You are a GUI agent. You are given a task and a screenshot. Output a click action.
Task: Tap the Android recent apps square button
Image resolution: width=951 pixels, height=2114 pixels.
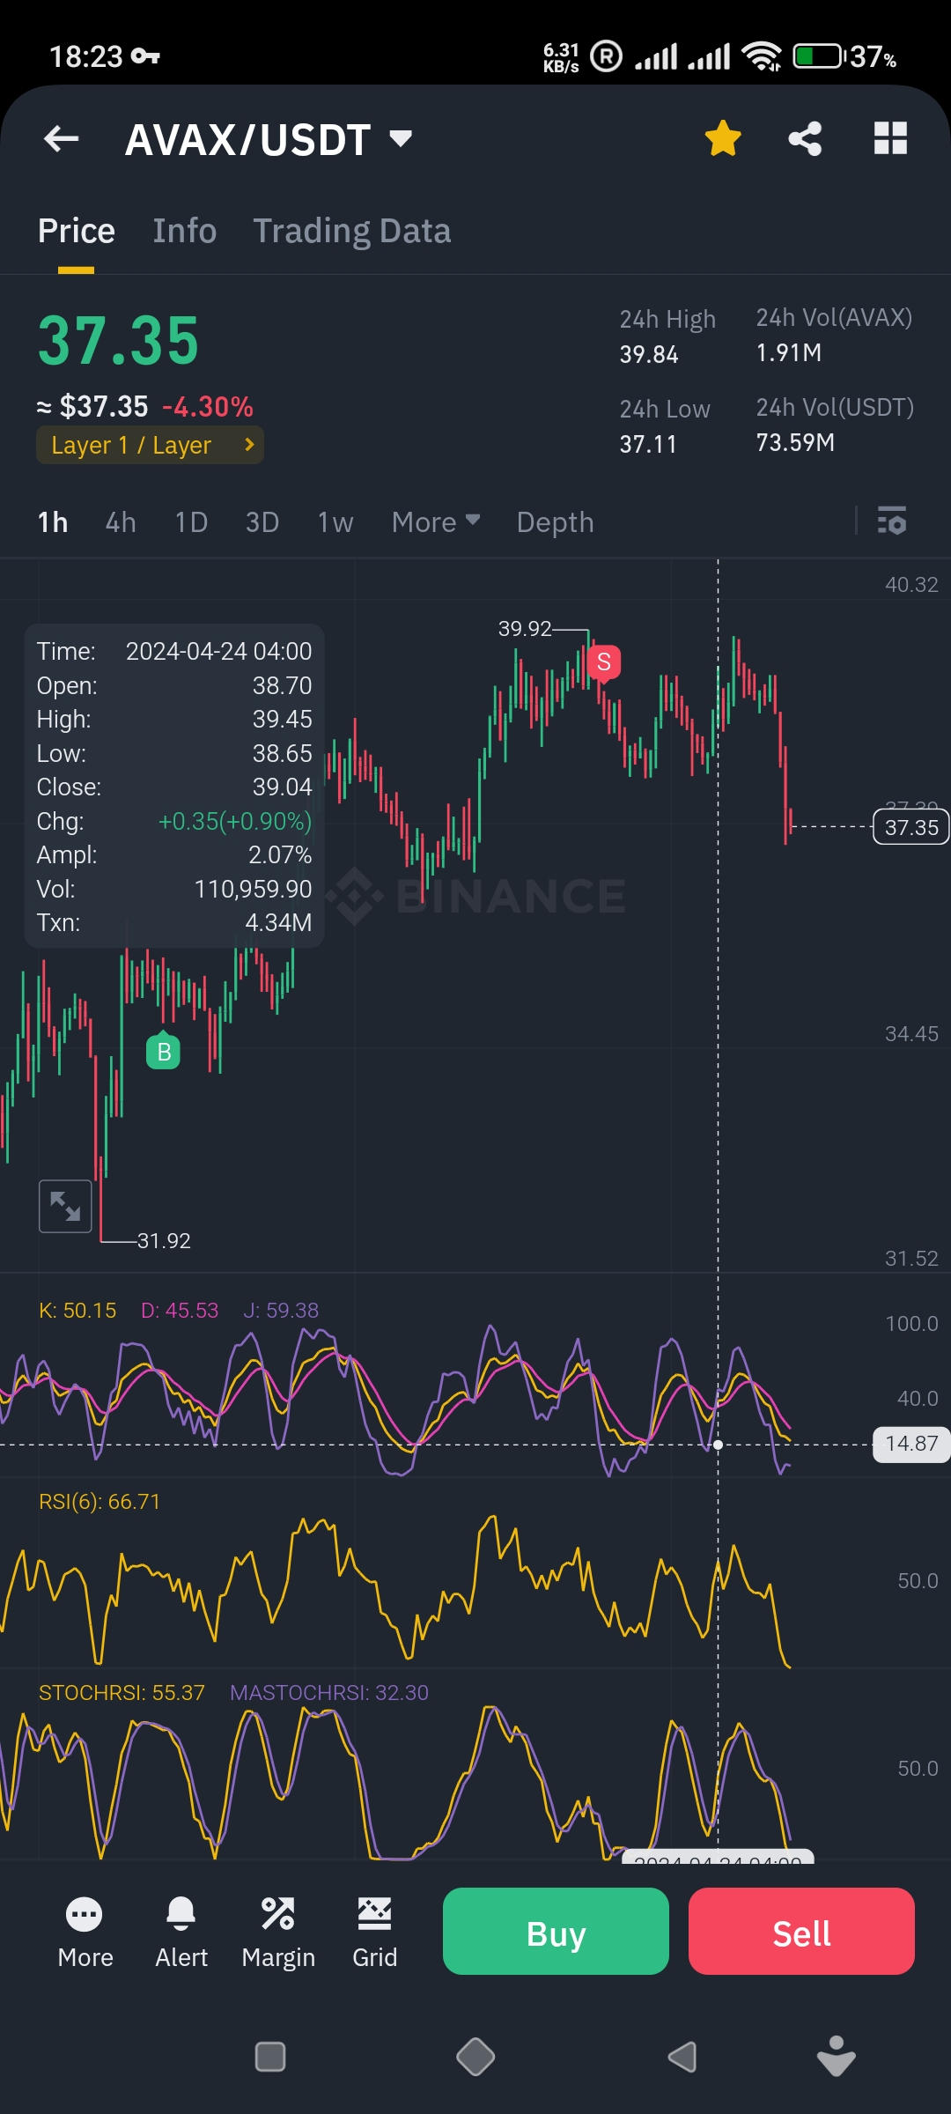(x=270, y=2057)
